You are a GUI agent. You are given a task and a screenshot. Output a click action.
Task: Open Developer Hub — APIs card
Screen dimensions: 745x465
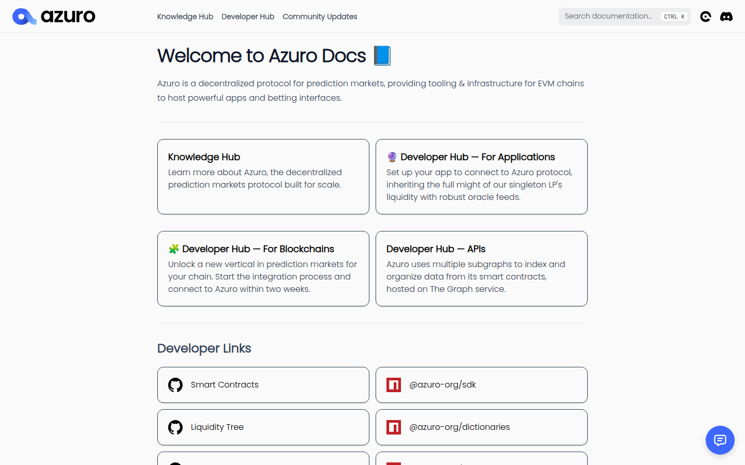[482, 269]
